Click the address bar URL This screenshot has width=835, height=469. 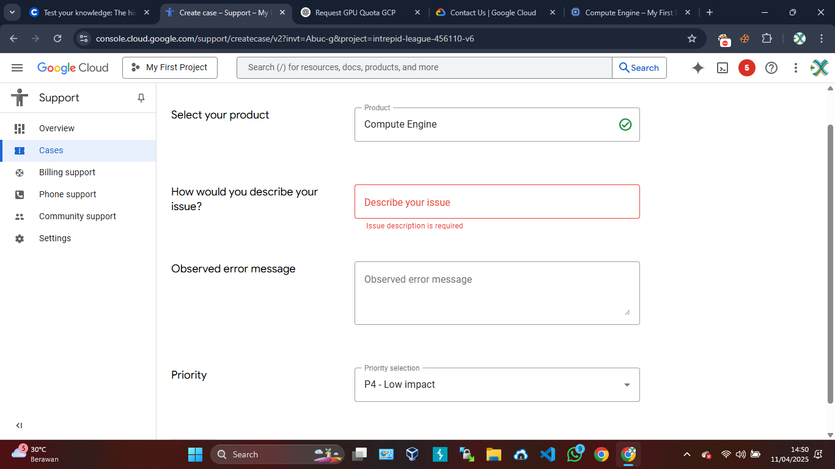click(285, 38)
